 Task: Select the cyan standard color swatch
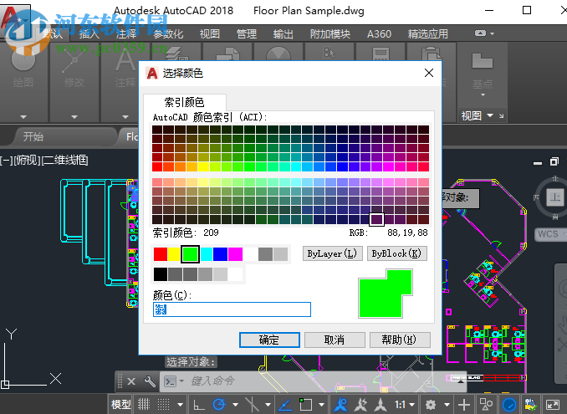(x=207, y=254)
